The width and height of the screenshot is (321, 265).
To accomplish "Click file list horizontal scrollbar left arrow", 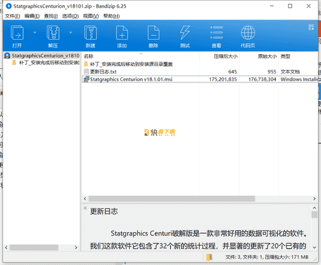I will (85, 198).
